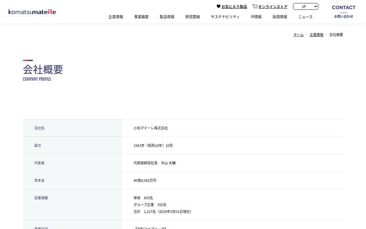Click the 代表者 row label
This screenshot has width=366, height=229.
(39, 163)
